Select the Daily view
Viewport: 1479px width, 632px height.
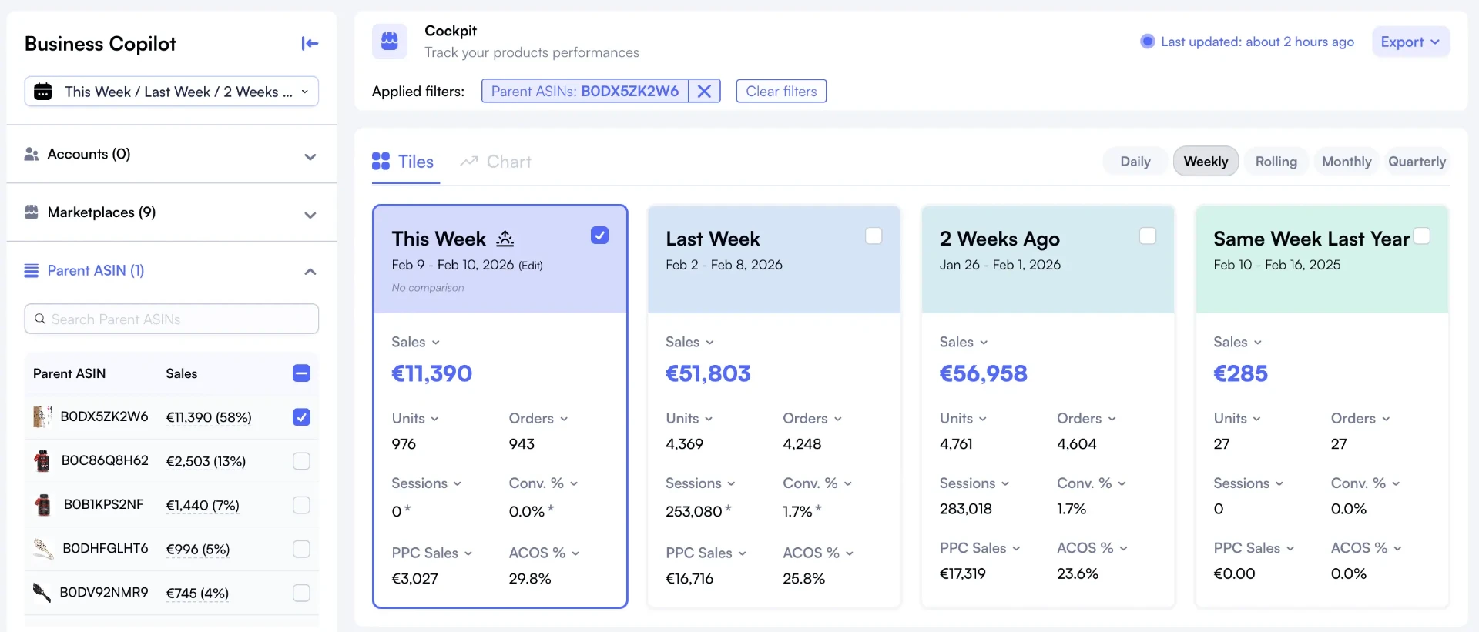(1135, 162)
